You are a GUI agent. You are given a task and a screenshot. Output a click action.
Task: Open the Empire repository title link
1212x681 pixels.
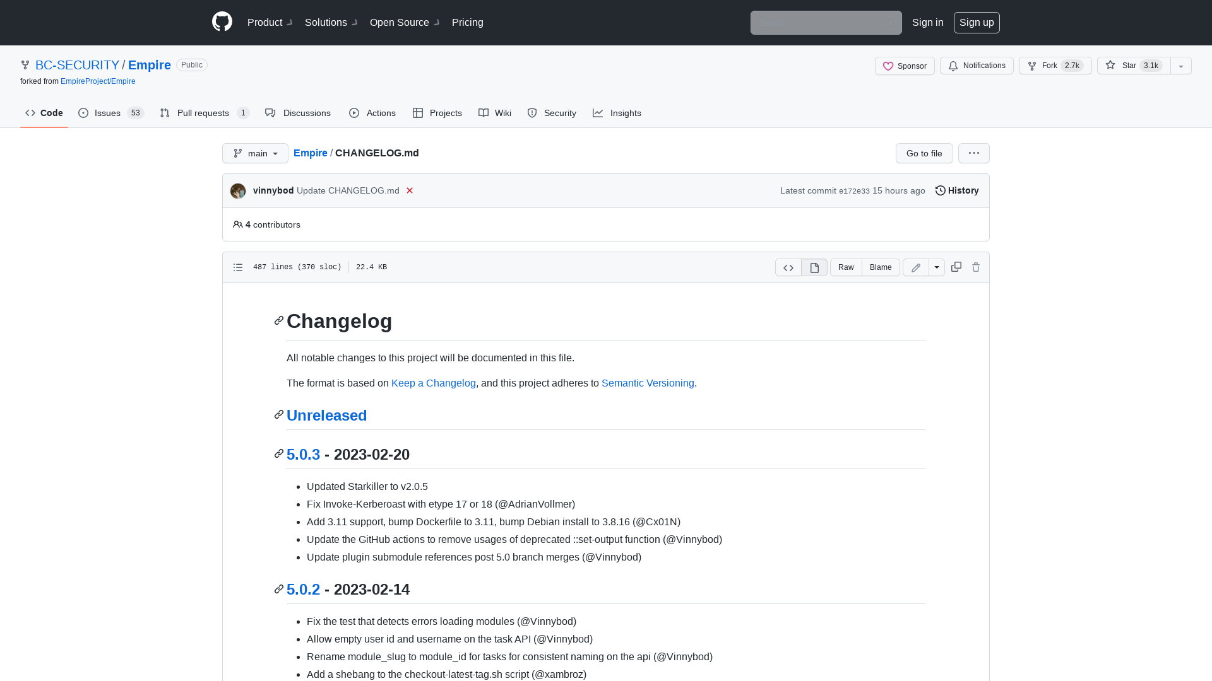pos(150,65)
